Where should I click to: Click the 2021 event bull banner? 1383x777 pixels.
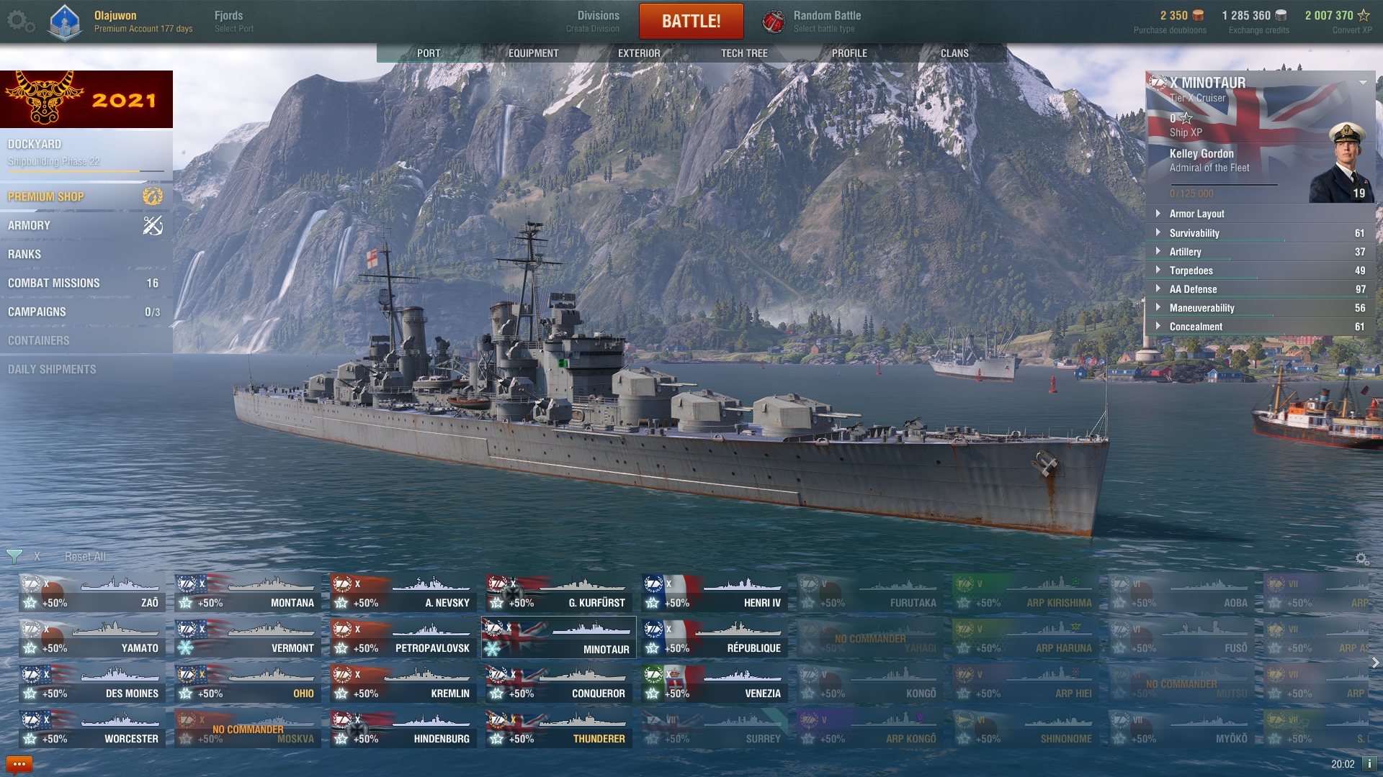point(86,99)
